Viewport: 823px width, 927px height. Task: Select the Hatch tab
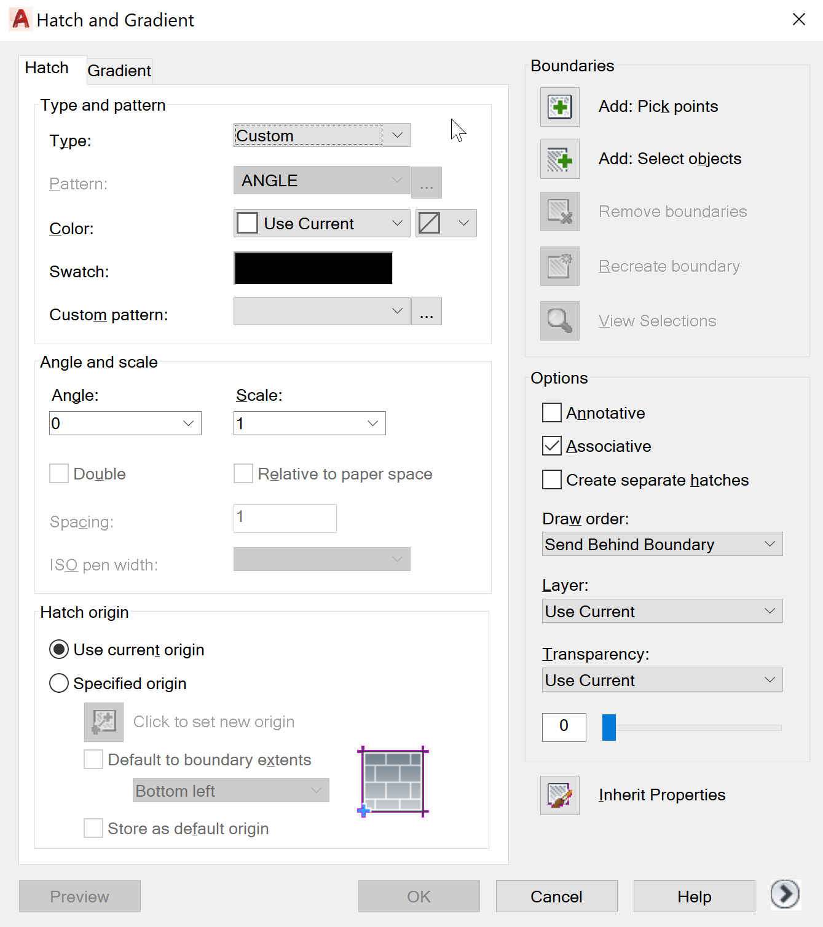click(x=47, y=68)
